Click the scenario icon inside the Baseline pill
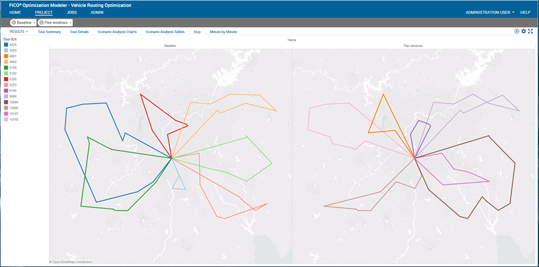 click(x=13, y=22)
